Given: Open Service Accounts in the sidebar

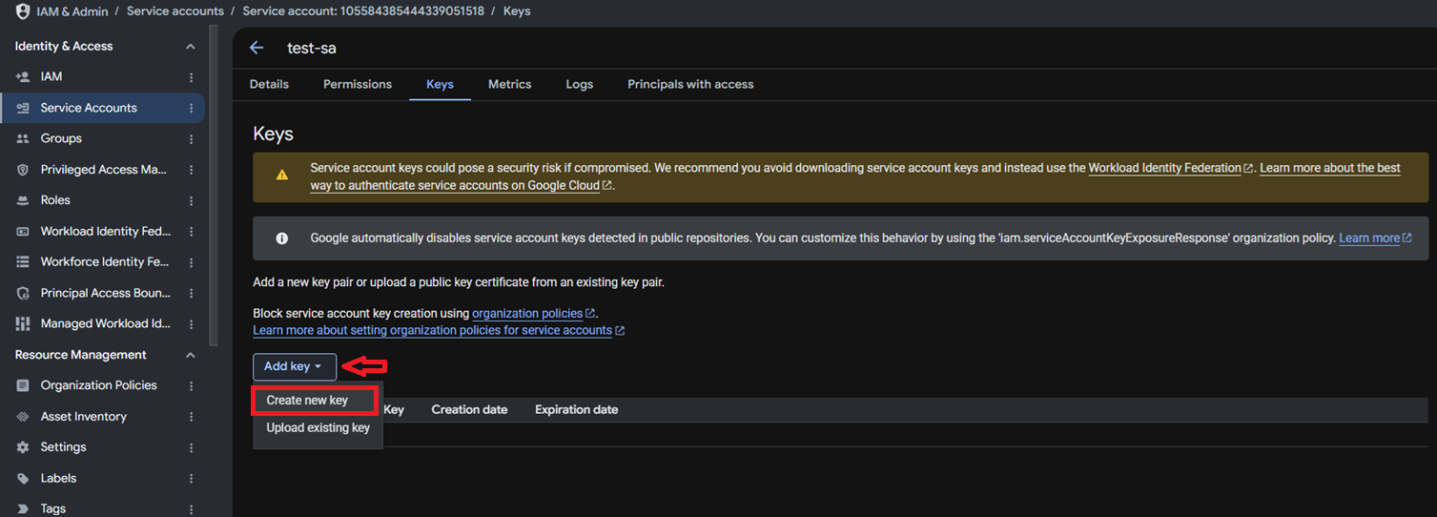Looking at the screenshot, I should click(x=102, y=108).
